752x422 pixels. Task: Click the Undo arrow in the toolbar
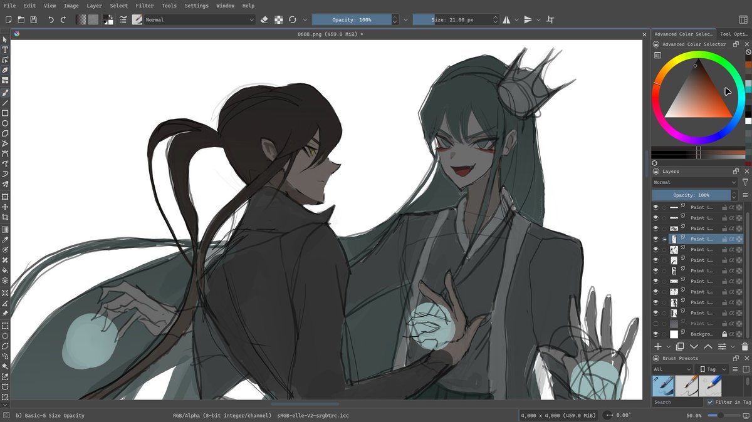[x=51, y=20]
